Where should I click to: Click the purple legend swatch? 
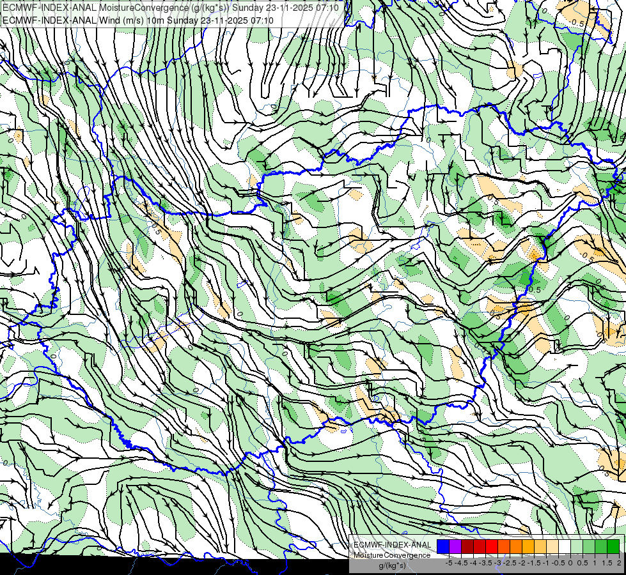(x=455, y=546)
